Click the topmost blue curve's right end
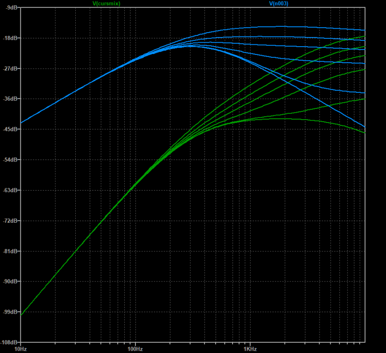Viewport: 386px width, 353px height. click(364, 30)
